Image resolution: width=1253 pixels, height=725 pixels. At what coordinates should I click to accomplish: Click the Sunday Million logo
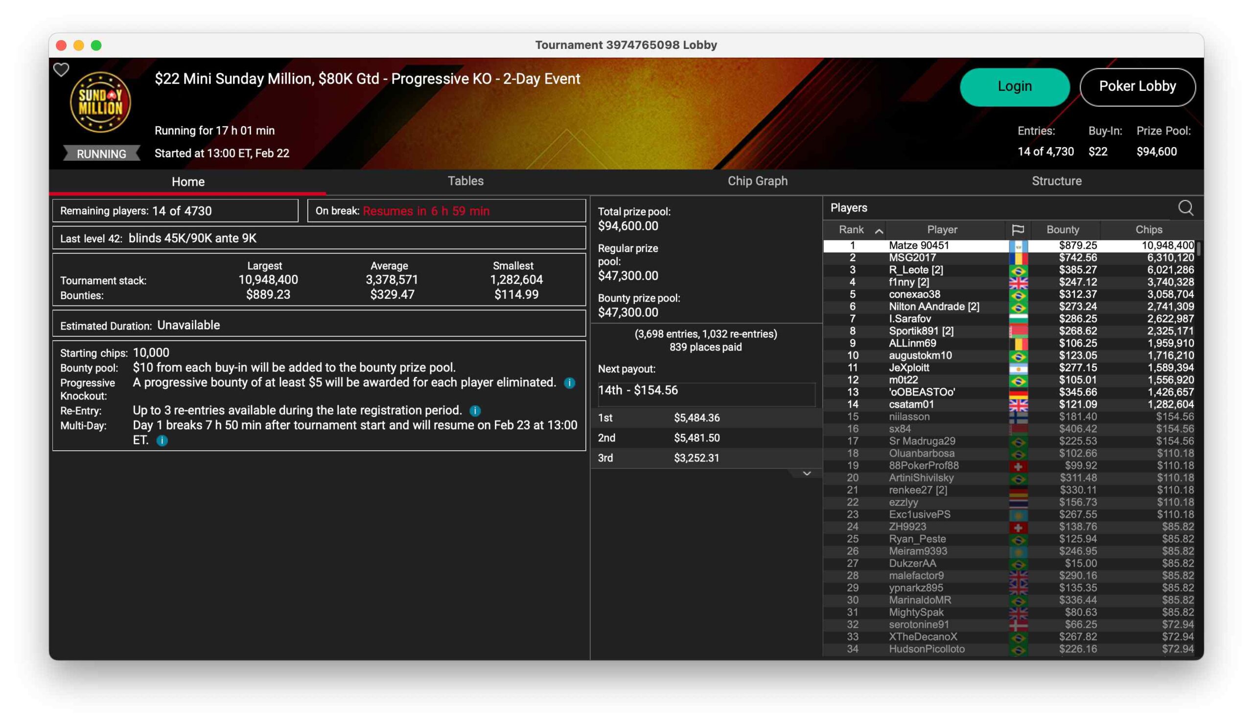pyautogui.click(x=100, y=102)
